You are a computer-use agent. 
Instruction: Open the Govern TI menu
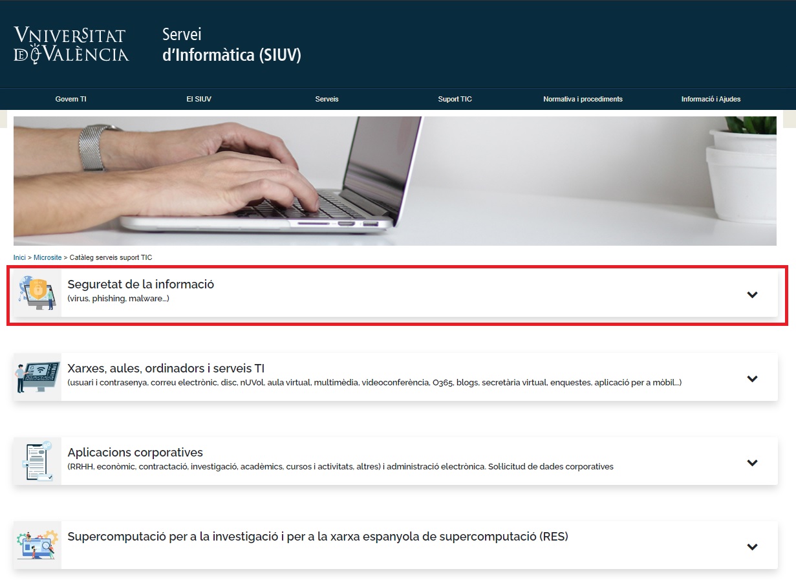(x=71, y=99)
